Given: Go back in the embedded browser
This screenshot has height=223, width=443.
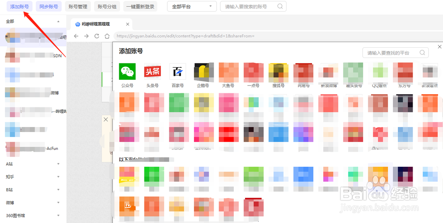Looking at the screenshot, I should tap(76, 36).
